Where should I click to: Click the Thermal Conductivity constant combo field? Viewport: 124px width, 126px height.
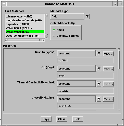pyautogui.click(x=76, y=84)
